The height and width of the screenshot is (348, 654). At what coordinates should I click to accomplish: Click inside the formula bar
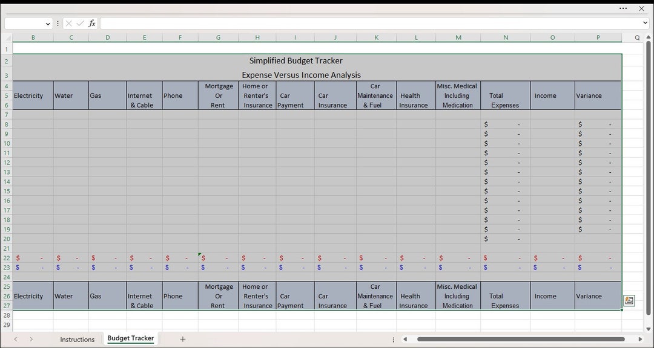pos(242,23)
